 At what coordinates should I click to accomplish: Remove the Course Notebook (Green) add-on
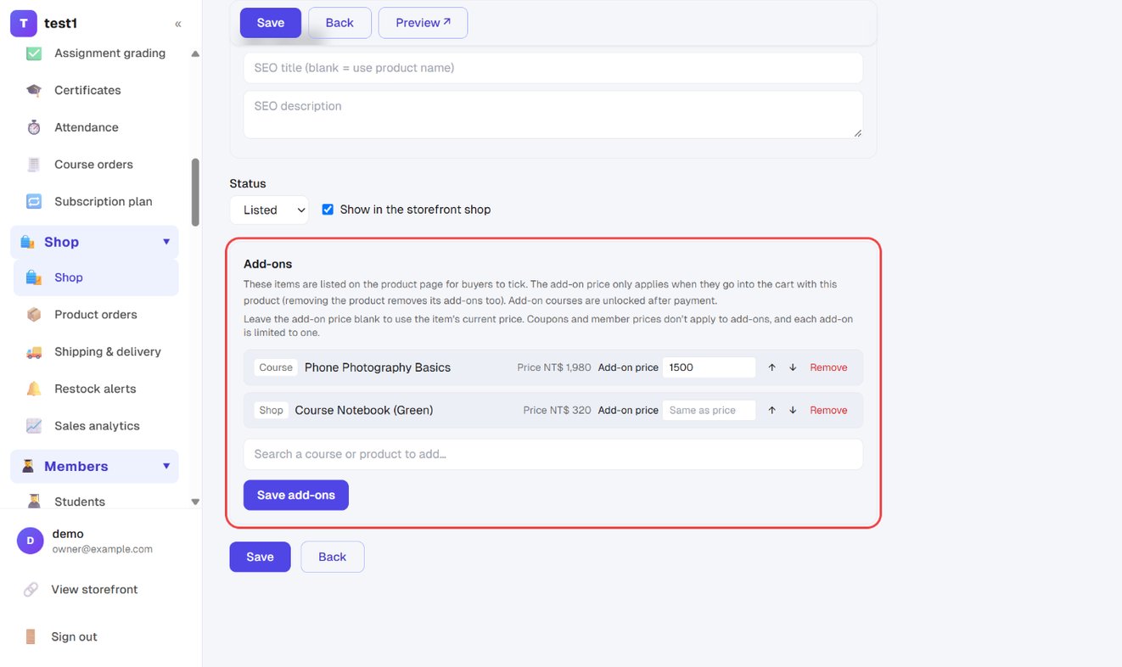pyautogui.click(x=828, y=410)
